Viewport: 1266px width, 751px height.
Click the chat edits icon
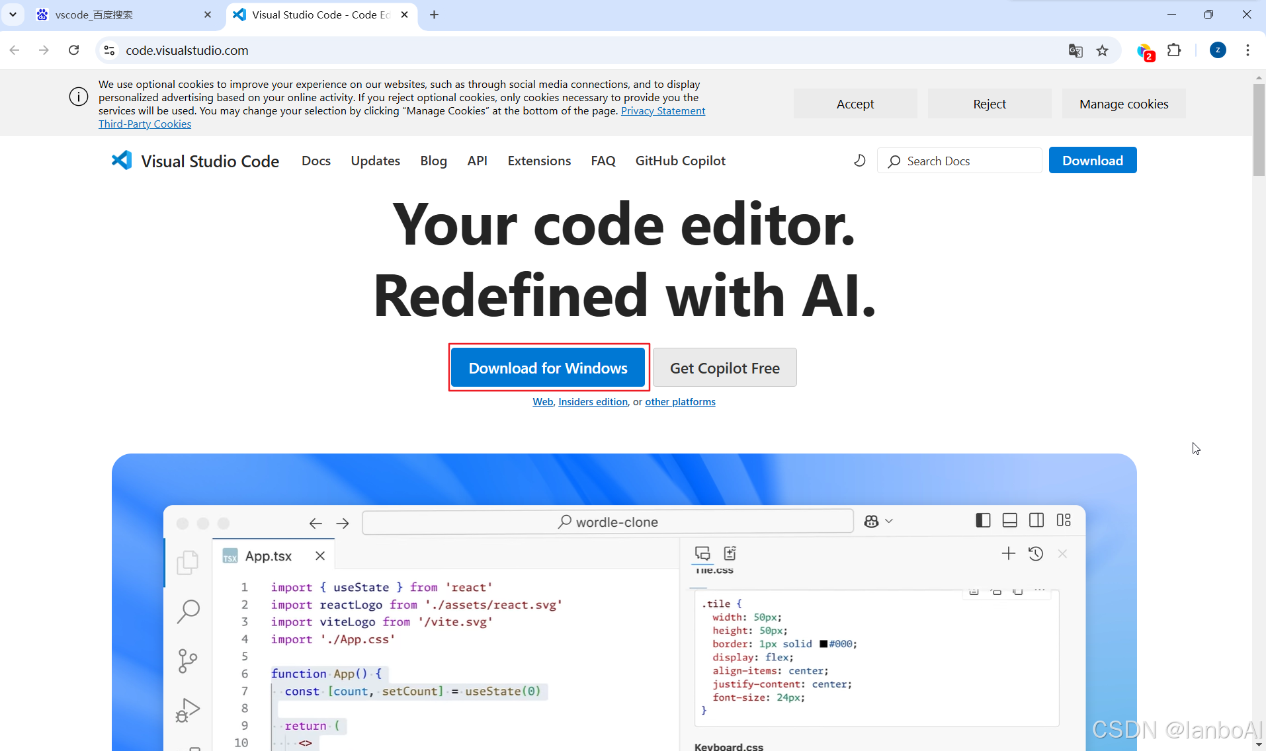coord(730,553)
